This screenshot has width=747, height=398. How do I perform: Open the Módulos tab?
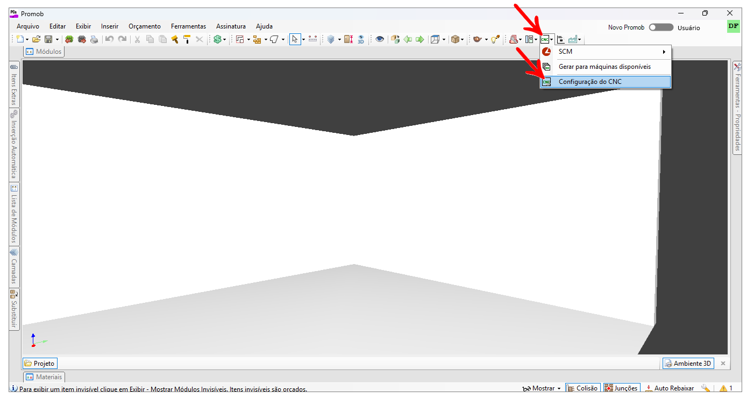(x=44, y=52)
